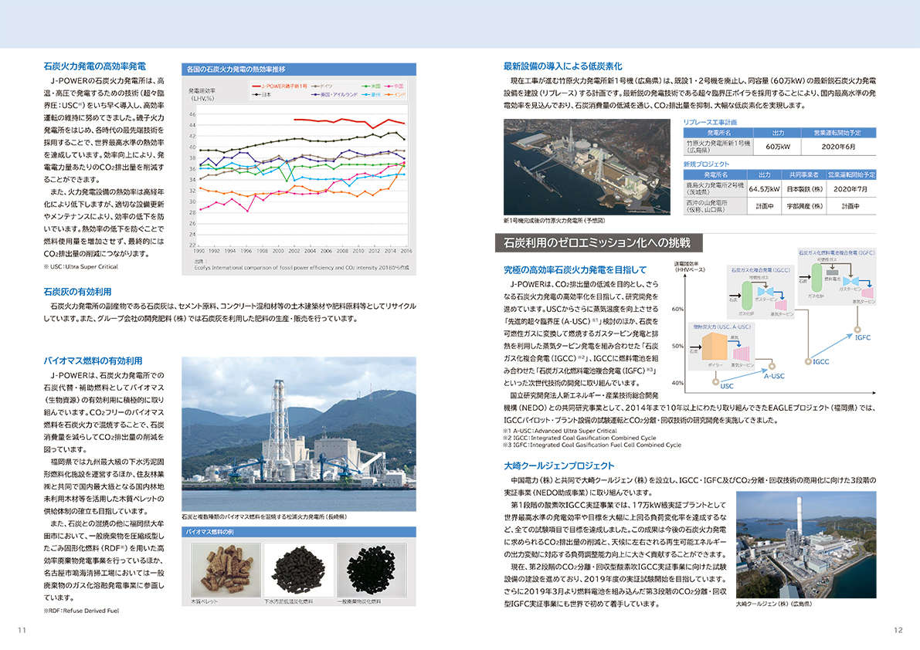This screenshot has width=920, height=650.
Task: Click the heading 石炭灰の有効利用
Action: click(77, 292)
